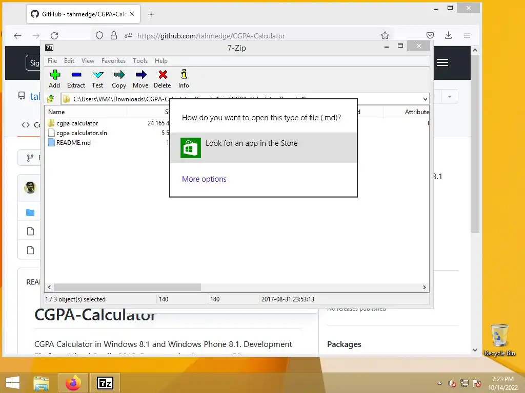Click the 7-Zip taskbar button
Image resolution: width=525 pixels, height=393 pixels.
click(x=105, y=383)
